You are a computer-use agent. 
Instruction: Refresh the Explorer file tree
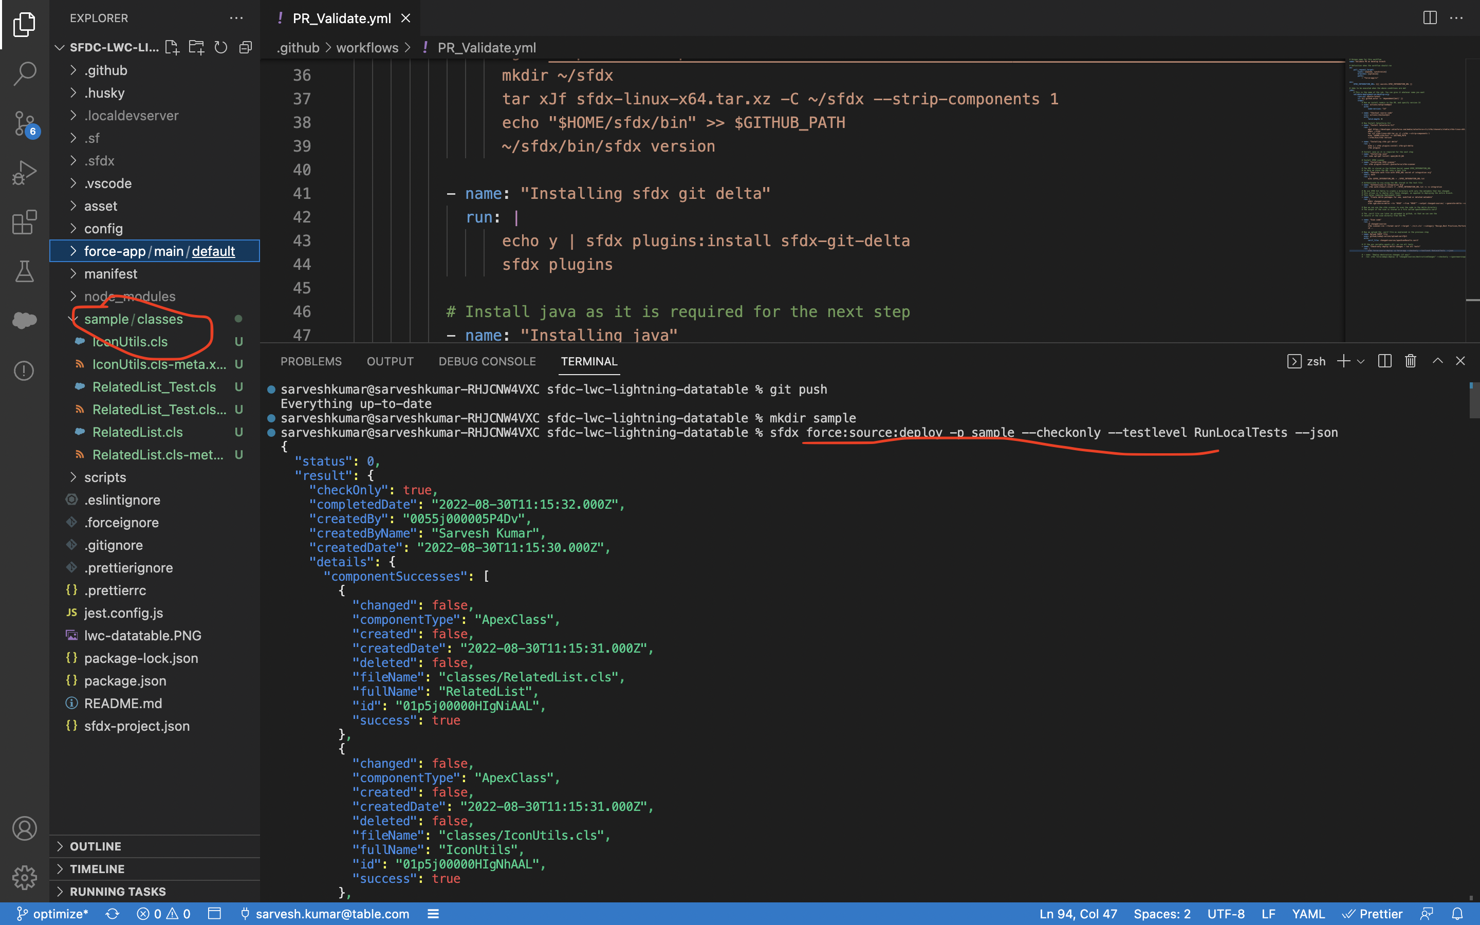[x=221, y=47]
